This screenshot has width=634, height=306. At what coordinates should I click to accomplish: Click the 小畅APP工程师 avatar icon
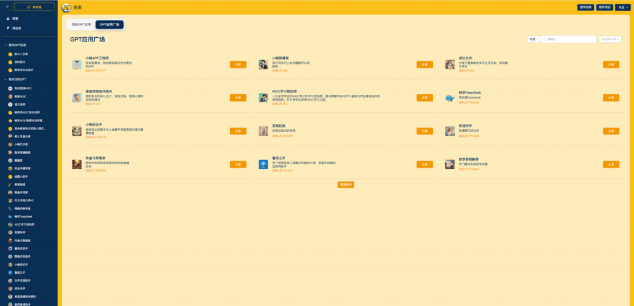coord(77,64)
